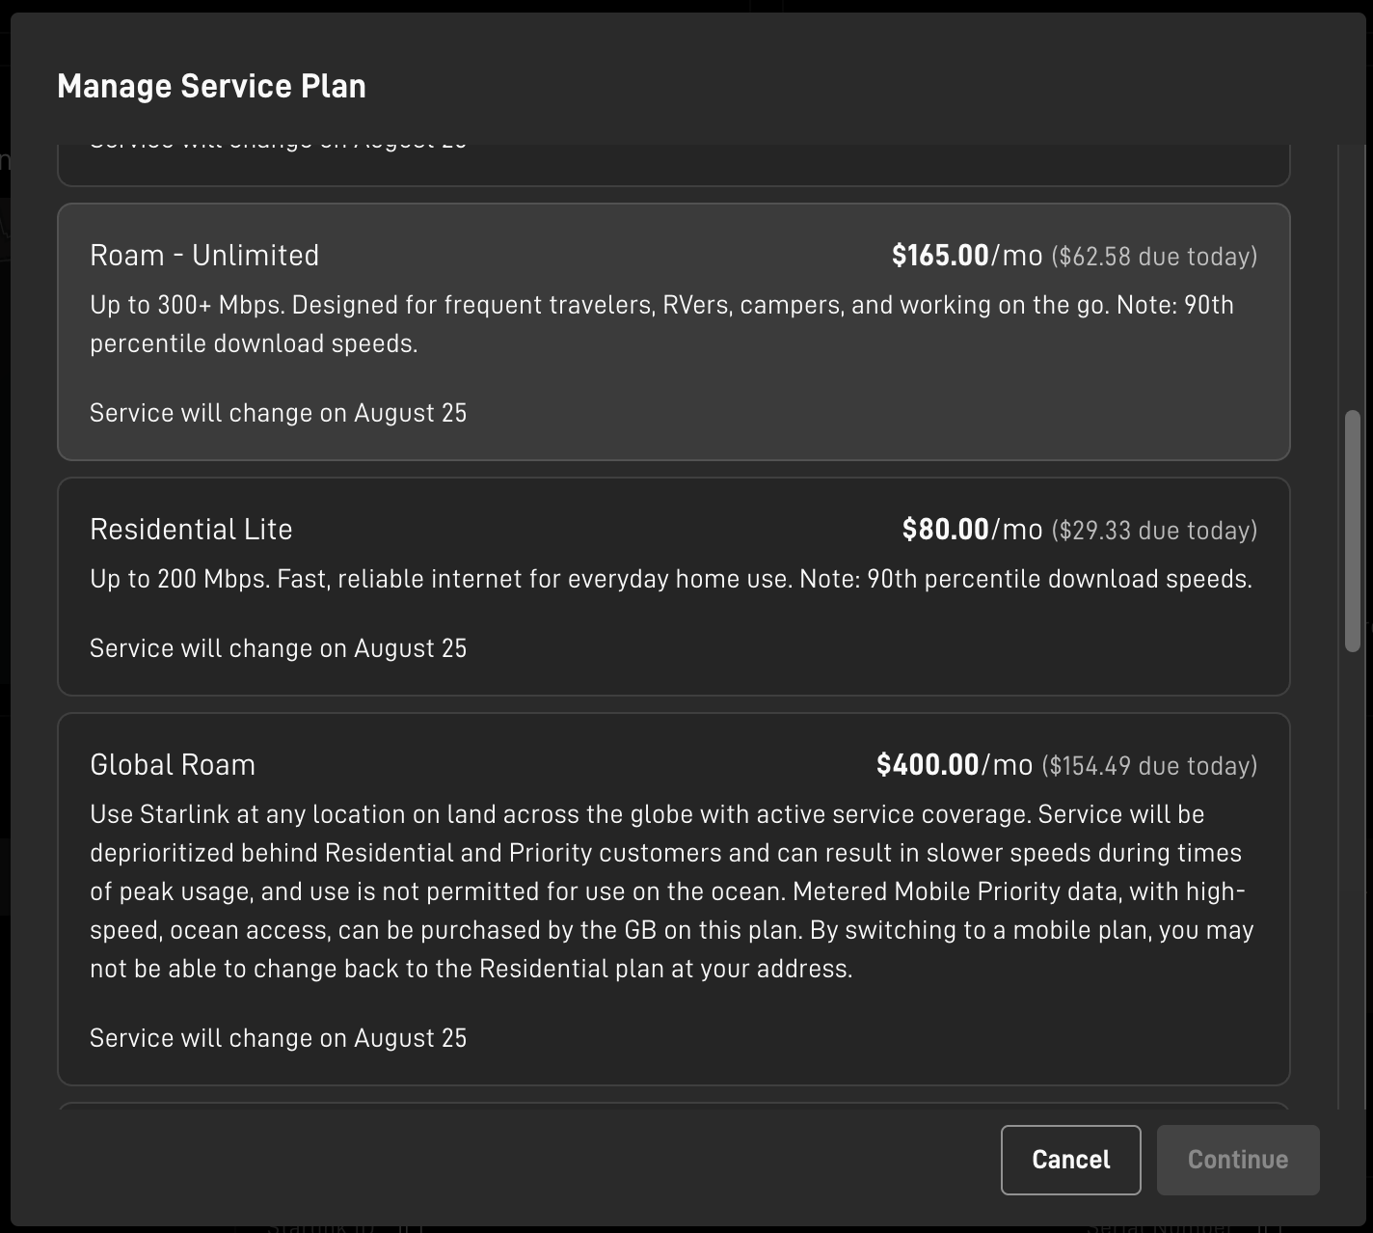The width and height of the screenshot is (1373, 1233).
Task: Click the plan list scrollbar thumb
Action: tap(1352, 531)
